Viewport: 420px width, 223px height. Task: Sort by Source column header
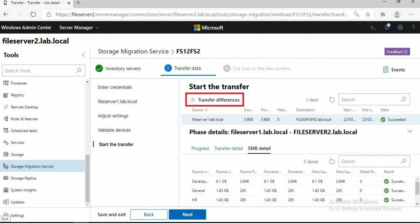pyautogui.click(x=200, y=110)
